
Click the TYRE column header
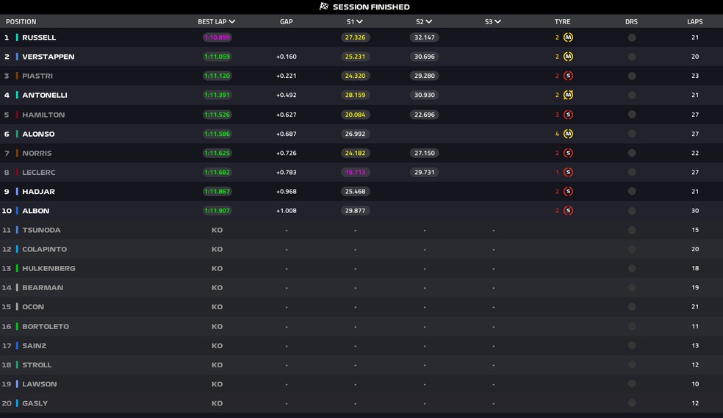(x=563, y=21)
